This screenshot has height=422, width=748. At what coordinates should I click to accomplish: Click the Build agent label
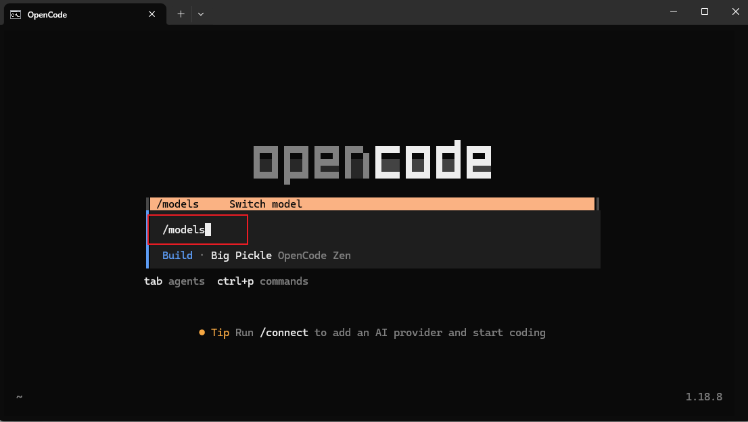(177, 256)
